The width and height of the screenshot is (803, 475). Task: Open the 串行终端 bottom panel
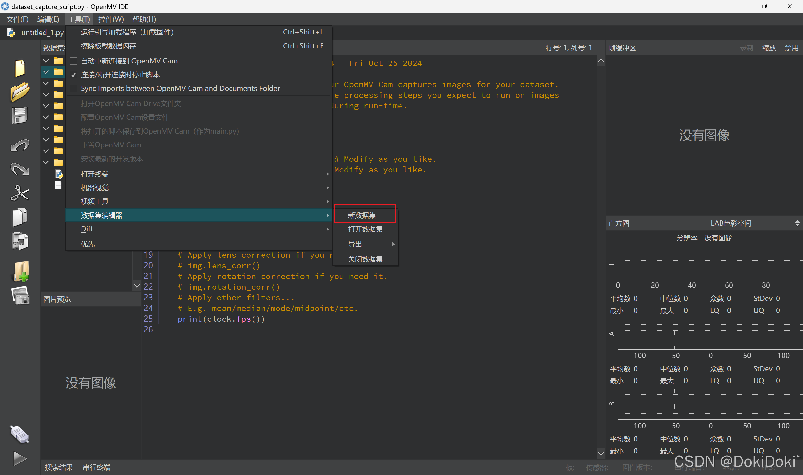pos(96,467)
